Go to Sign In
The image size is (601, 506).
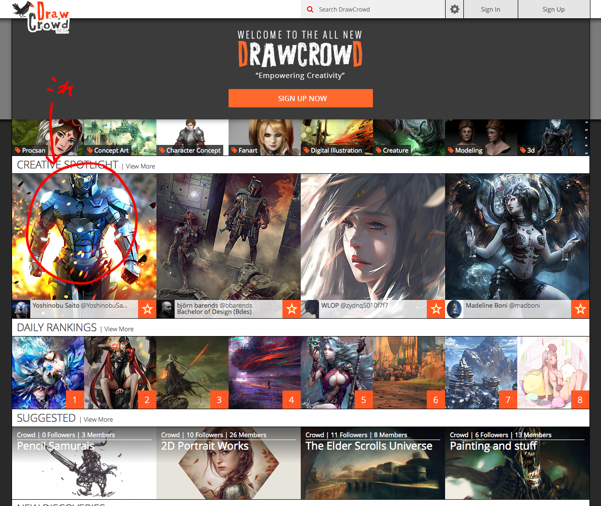coord(490,9)
